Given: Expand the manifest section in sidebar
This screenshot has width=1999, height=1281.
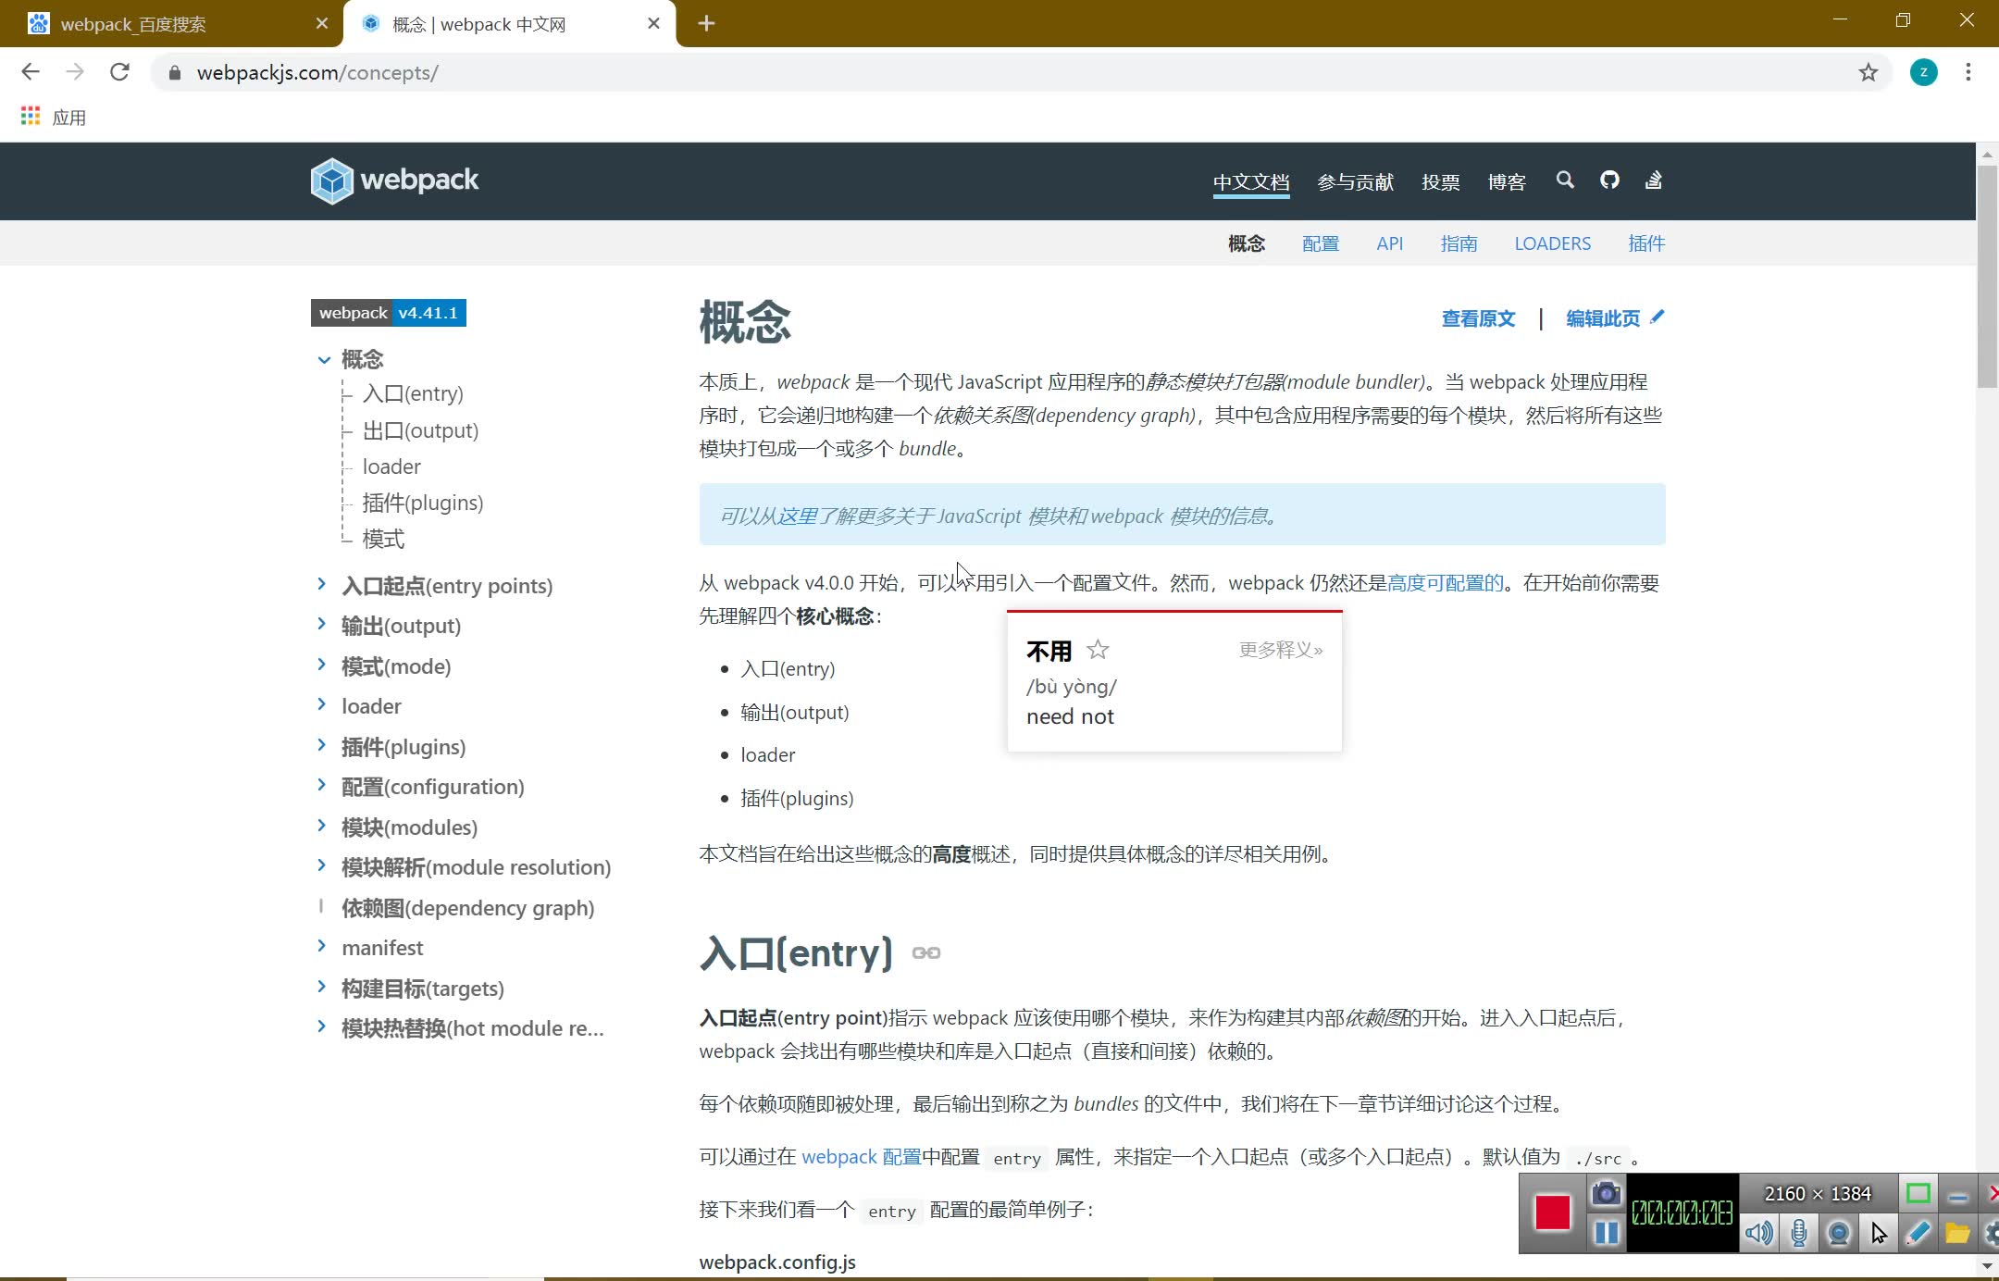Looking at the screenshot, I should point(321,945).
